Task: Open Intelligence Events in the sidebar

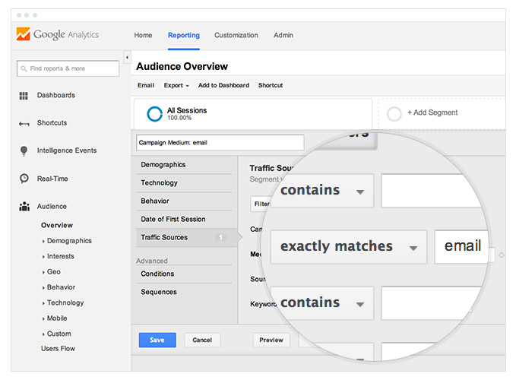Action: coord(67,150)
